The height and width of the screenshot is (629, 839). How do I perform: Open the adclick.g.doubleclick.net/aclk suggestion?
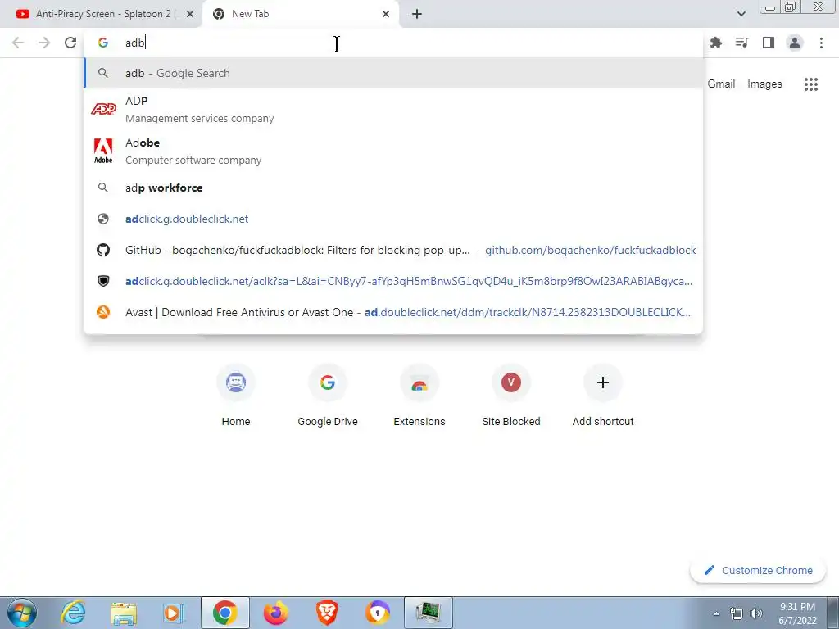point(393,281)
